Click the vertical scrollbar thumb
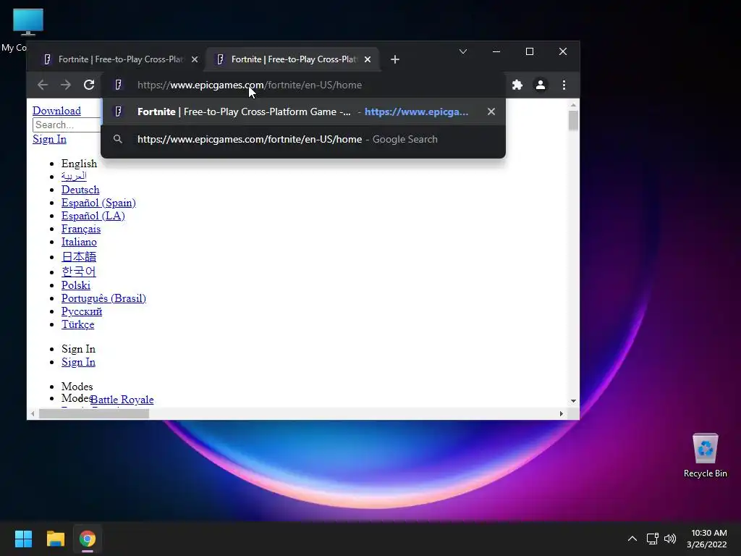This screenshot has width=741, height=556. pyautogui.click(x=573, y=120)
